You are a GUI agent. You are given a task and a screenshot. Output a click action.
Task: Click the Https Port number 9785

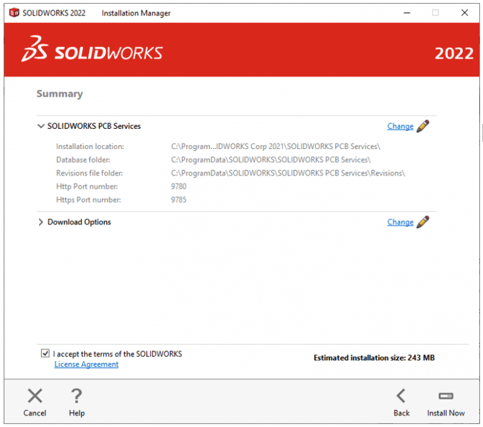click(179, 199)
